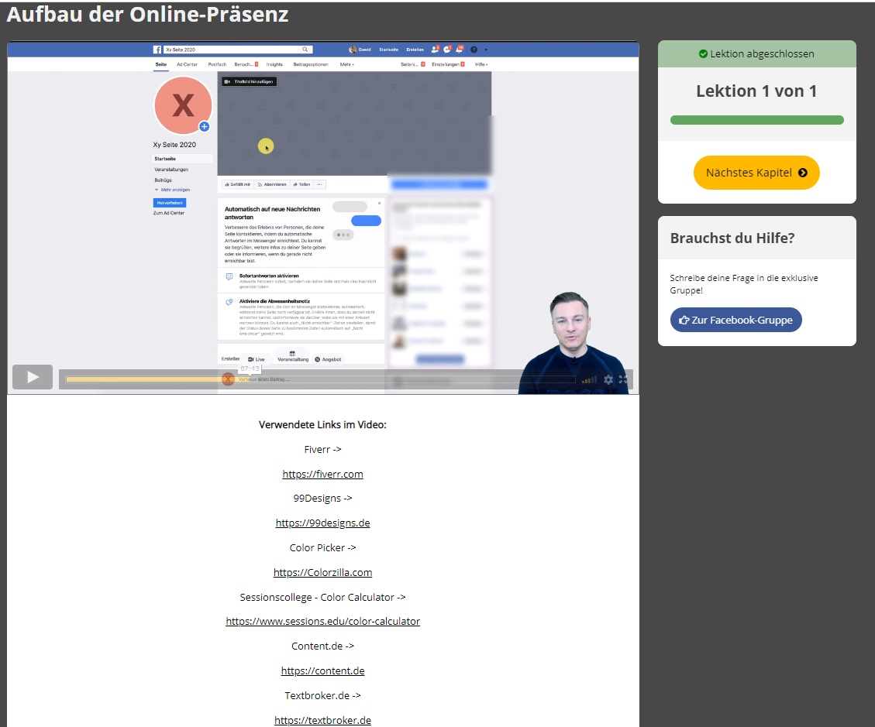Click the 'Textbroker.de ->' label
This screenshot has width=875, height=727.
(322, 695)
